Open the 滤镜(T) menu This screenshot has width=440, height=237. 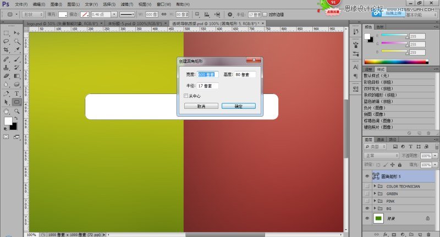pyautogui.click(x=127, y=4)
